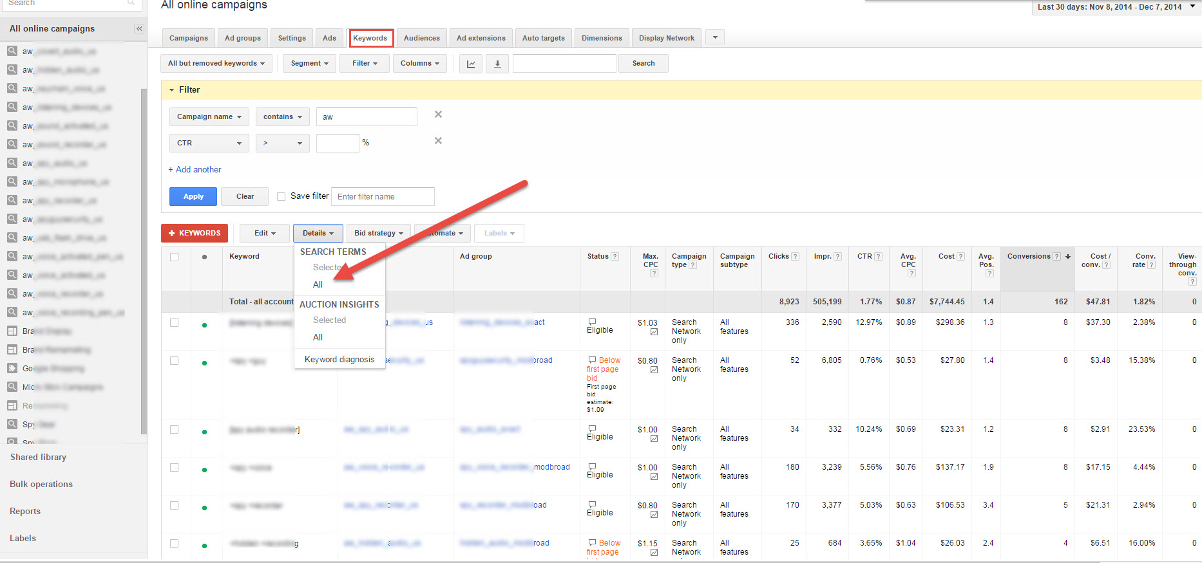Click the chart graph toggle icon
Image resolution: width=1202 pixels, height=563 pixels.
coord(471,64)
